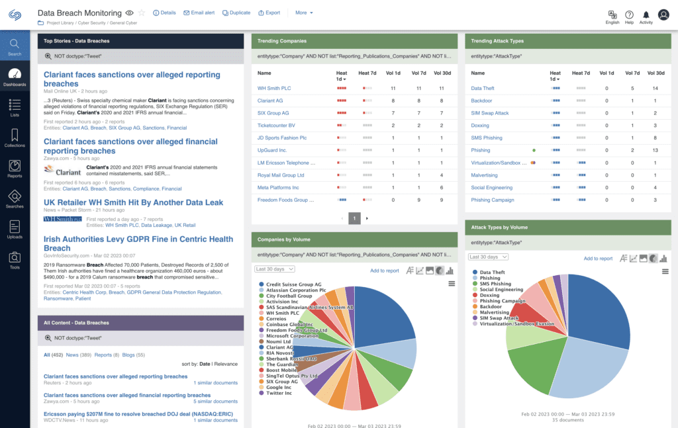Select pie chart view in Attack Types by Volume
Image resolution: width=678 pixels, height=428 pixels.
[654, 259]
